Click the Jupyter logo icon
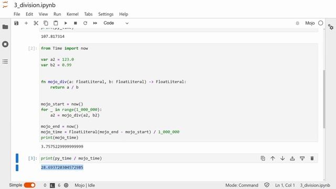336x189 pixels. tap(5, 5)
